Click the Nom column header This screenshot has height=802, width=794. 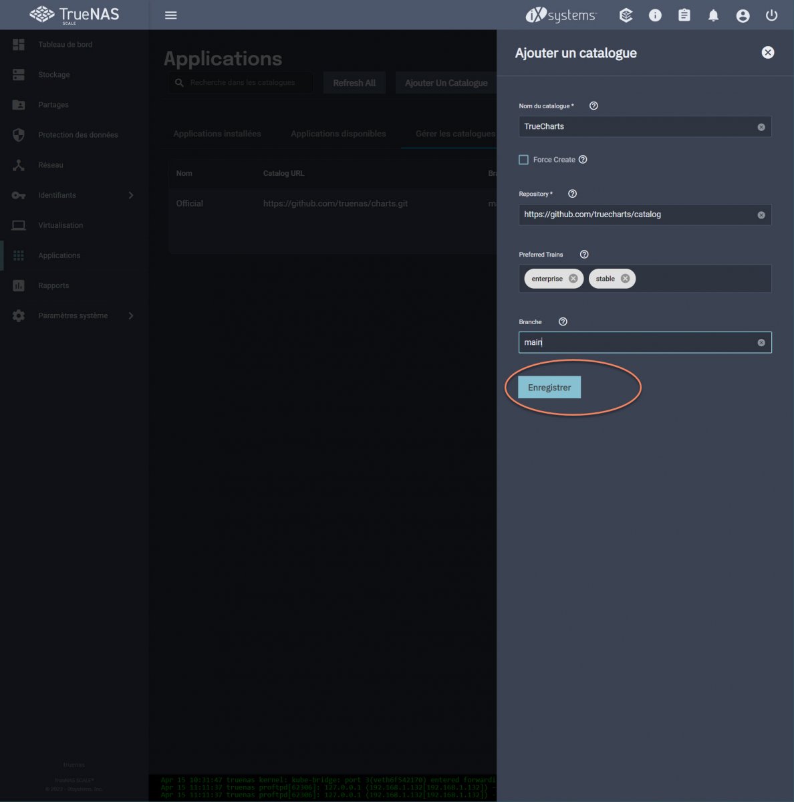click(x=184, y=173)
